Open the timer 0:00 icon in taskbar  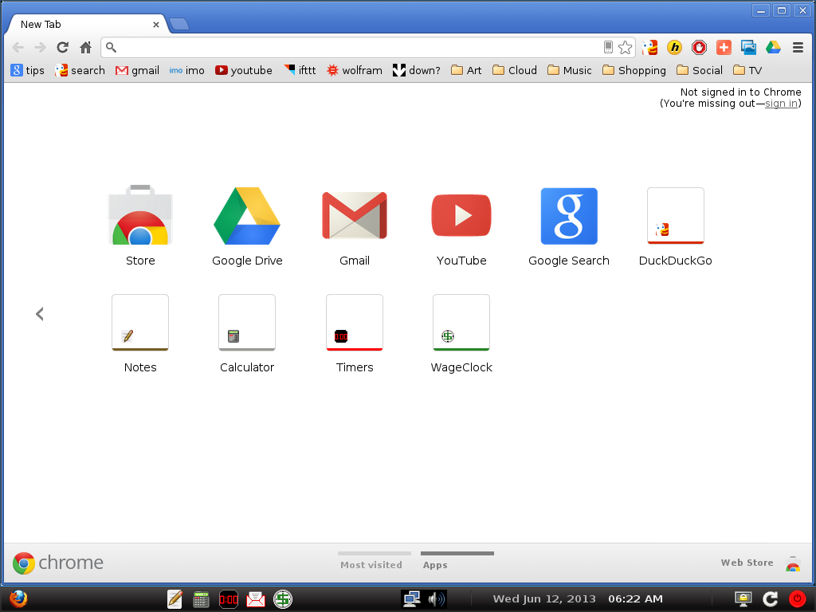tap(229, 599)
